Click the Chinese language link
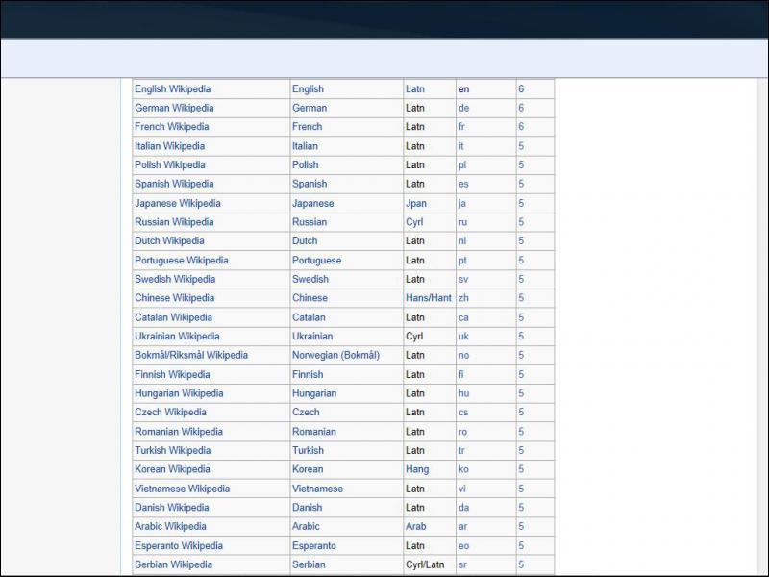Screen dimensions: 769x577 pyautogui.click(x=310, y=298)
